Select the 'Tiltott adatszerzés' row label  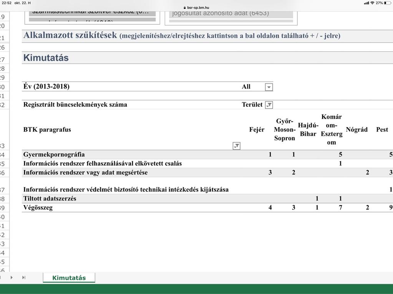50,199
